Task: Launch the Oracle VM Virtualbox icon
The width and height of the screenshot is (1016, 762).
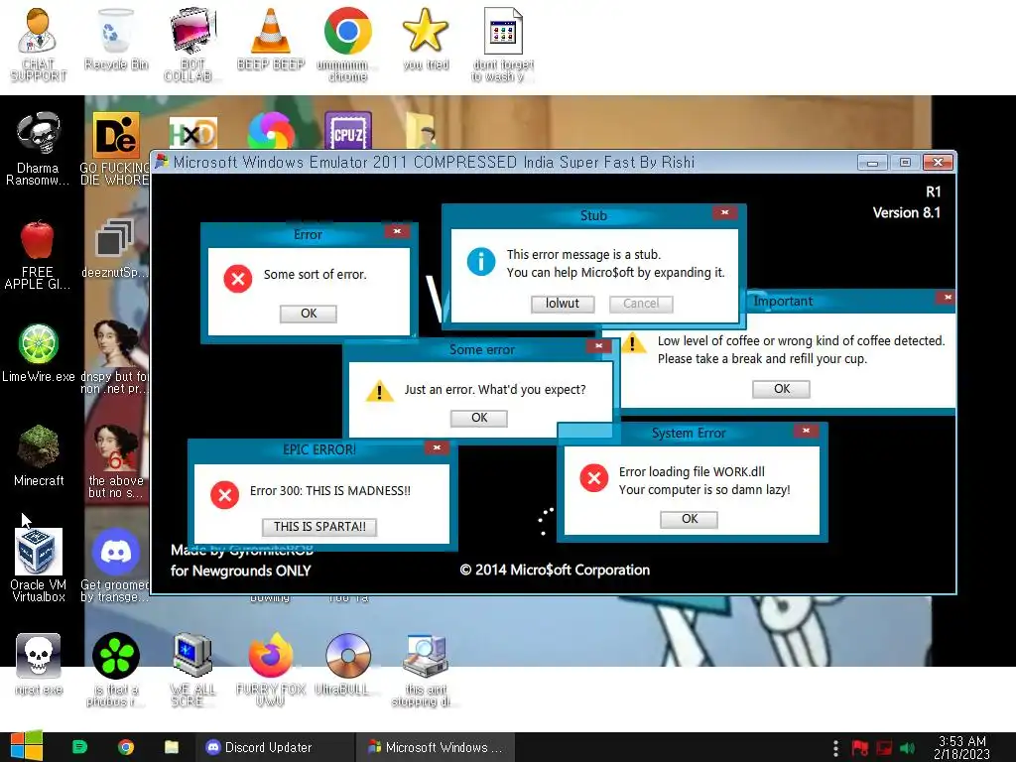Action: tap(39, 565)
